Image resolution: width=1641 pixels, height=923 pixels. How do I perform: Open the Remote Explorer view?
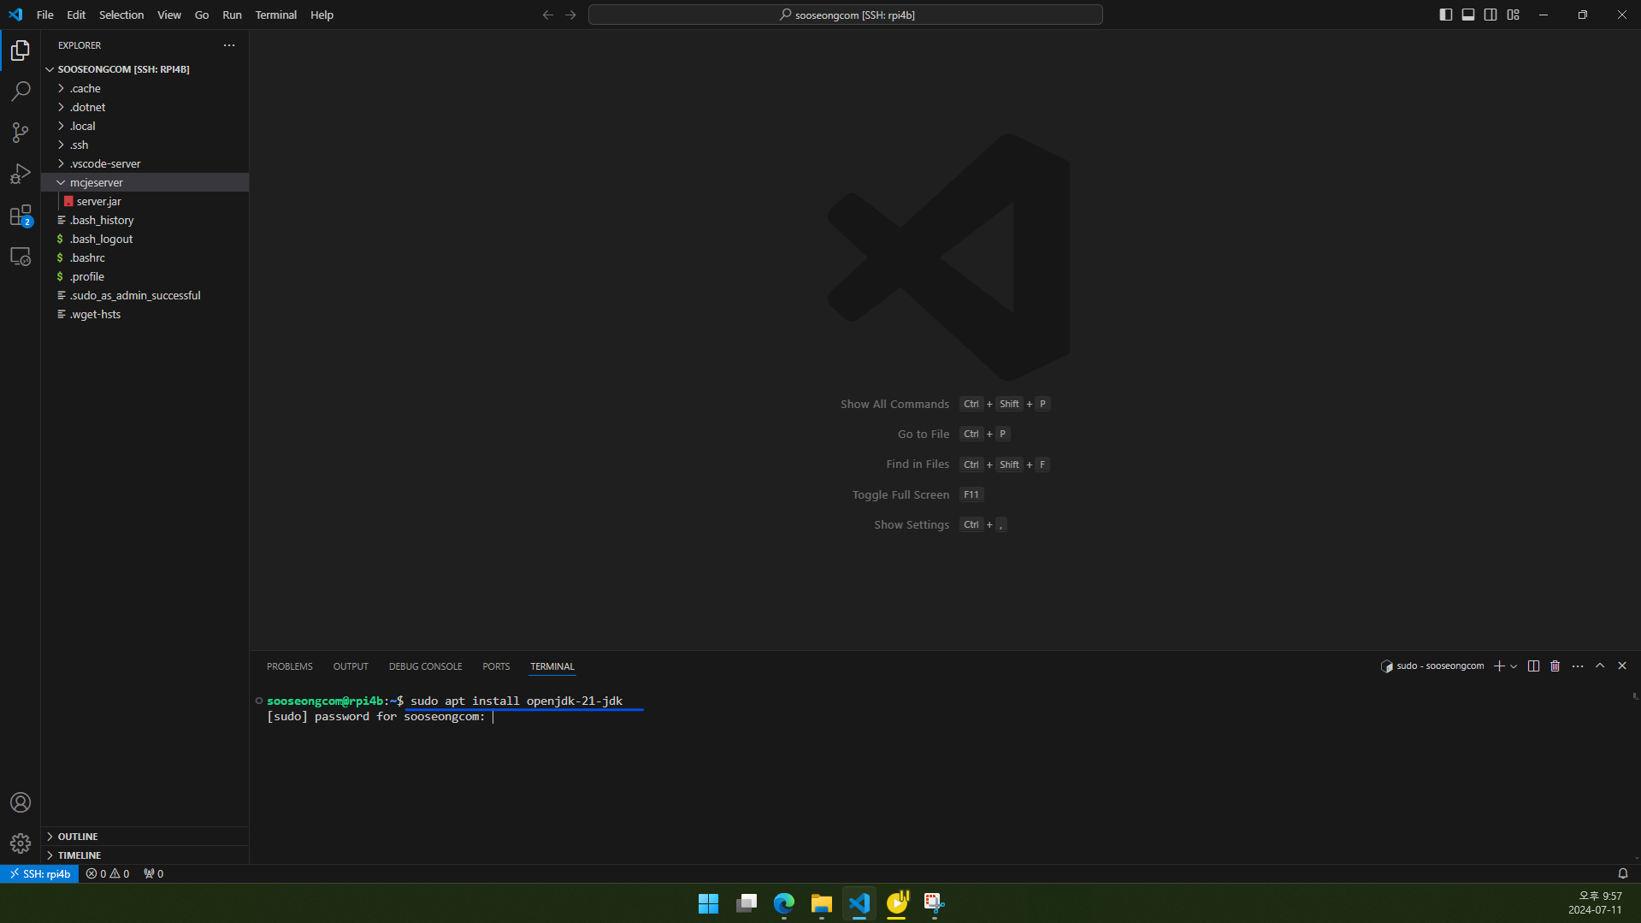21,256
